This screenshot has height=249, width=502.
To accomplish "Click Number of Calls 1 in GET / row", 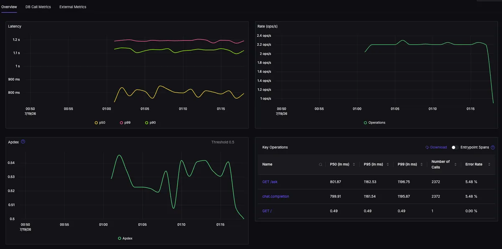I will coord(433,211).
